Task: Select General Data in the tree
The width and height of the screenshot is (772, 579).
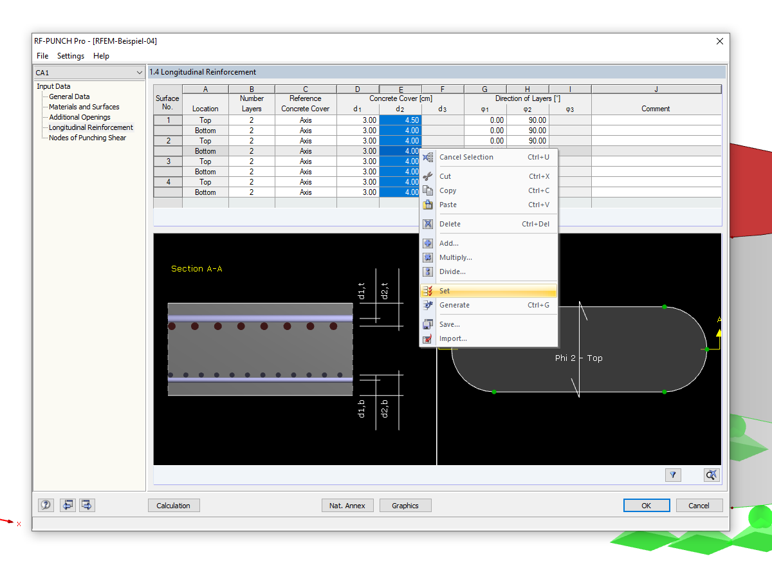Action: pyautogui.click(x=69, y=96)
